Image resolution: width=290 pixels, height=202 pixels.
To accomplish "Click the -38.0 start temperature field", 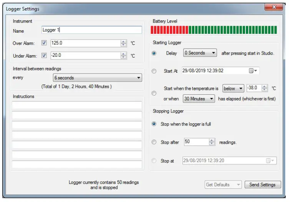I will 254,88.
